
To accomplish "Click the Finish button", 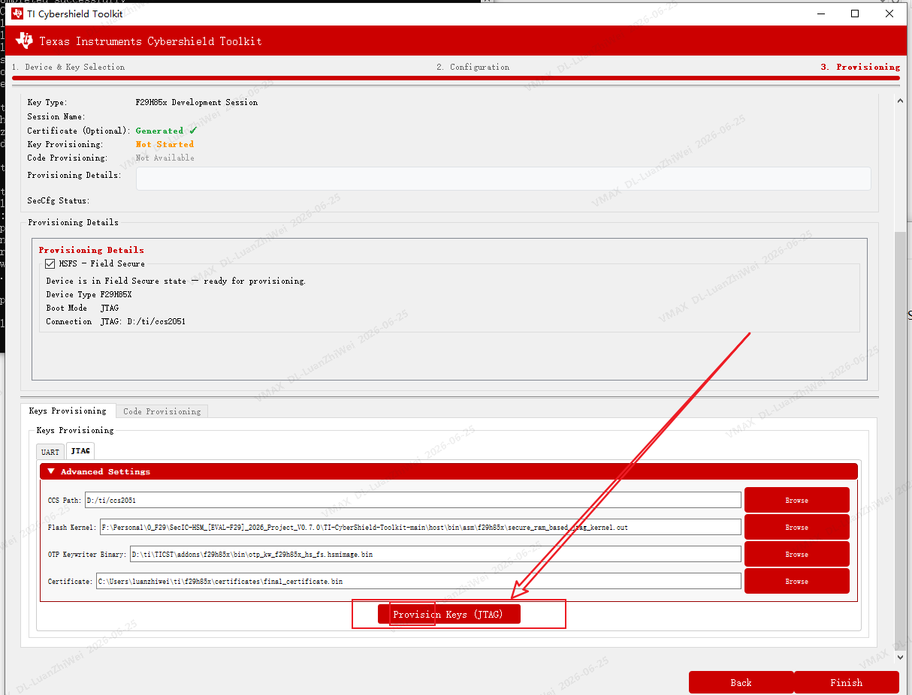I will 847,682.
